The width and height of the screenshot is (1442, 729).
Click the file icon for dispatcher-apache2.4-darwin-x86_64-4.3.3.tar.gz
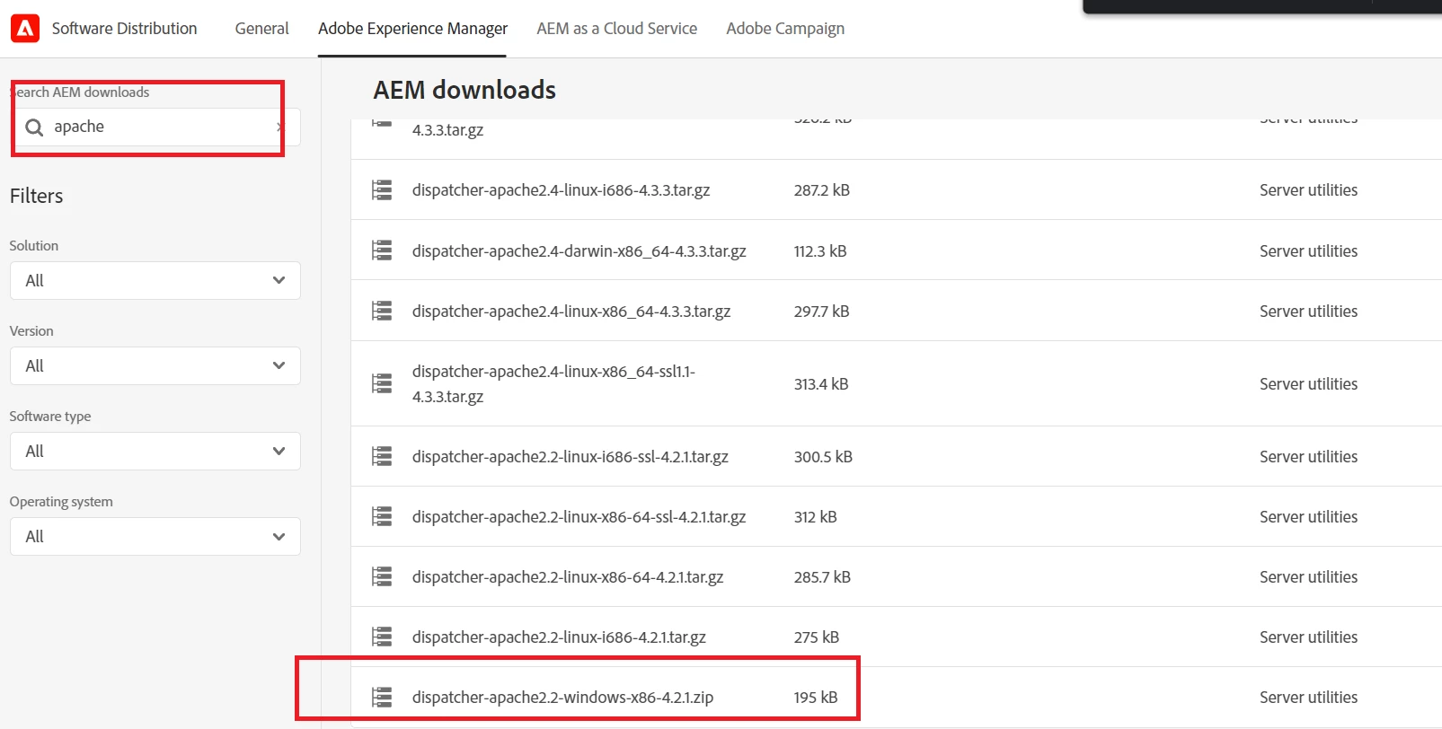point(382,250)
